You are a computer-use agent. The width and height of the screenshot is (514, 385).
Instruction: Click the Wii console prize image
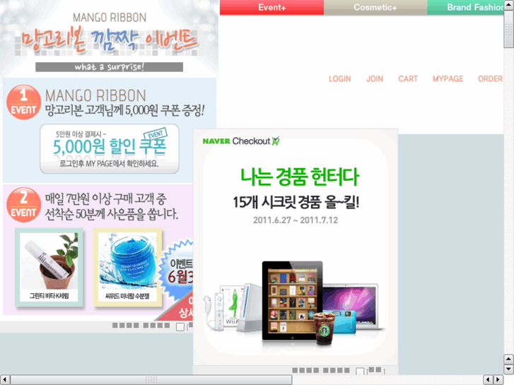tap(248, 307)
